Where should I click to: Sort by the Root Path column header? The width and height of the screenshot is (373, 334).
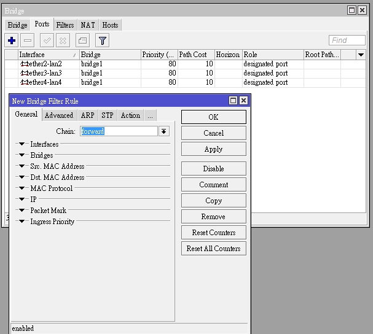click(x=322, y=55)
